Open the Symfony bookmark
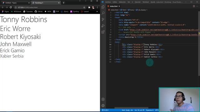The width and height of the screenshot is (200, 112). [75, 12]
